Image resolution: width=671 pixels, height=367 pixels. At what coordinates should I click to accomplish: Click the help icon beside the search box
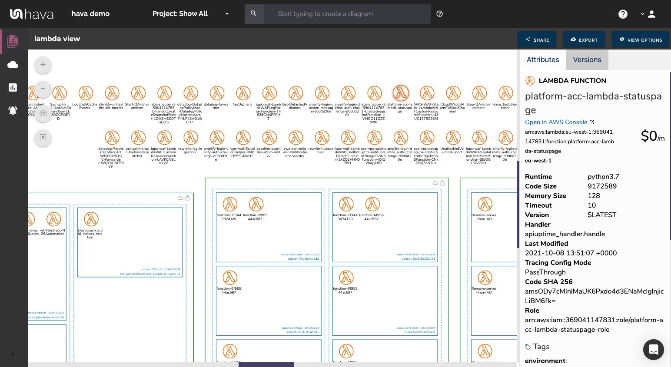[439, 14]
